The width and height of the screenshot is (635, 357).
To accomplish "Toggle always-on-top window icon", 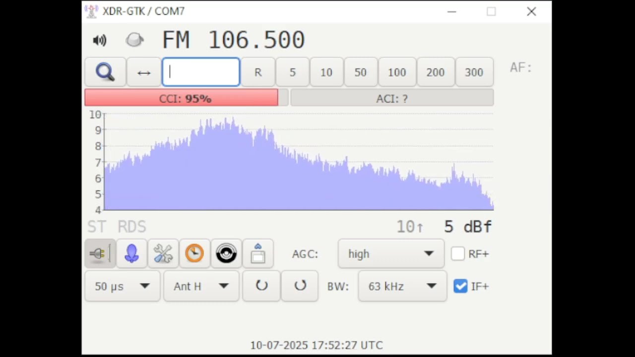I will pyautogui.click(x=258, y=254).
